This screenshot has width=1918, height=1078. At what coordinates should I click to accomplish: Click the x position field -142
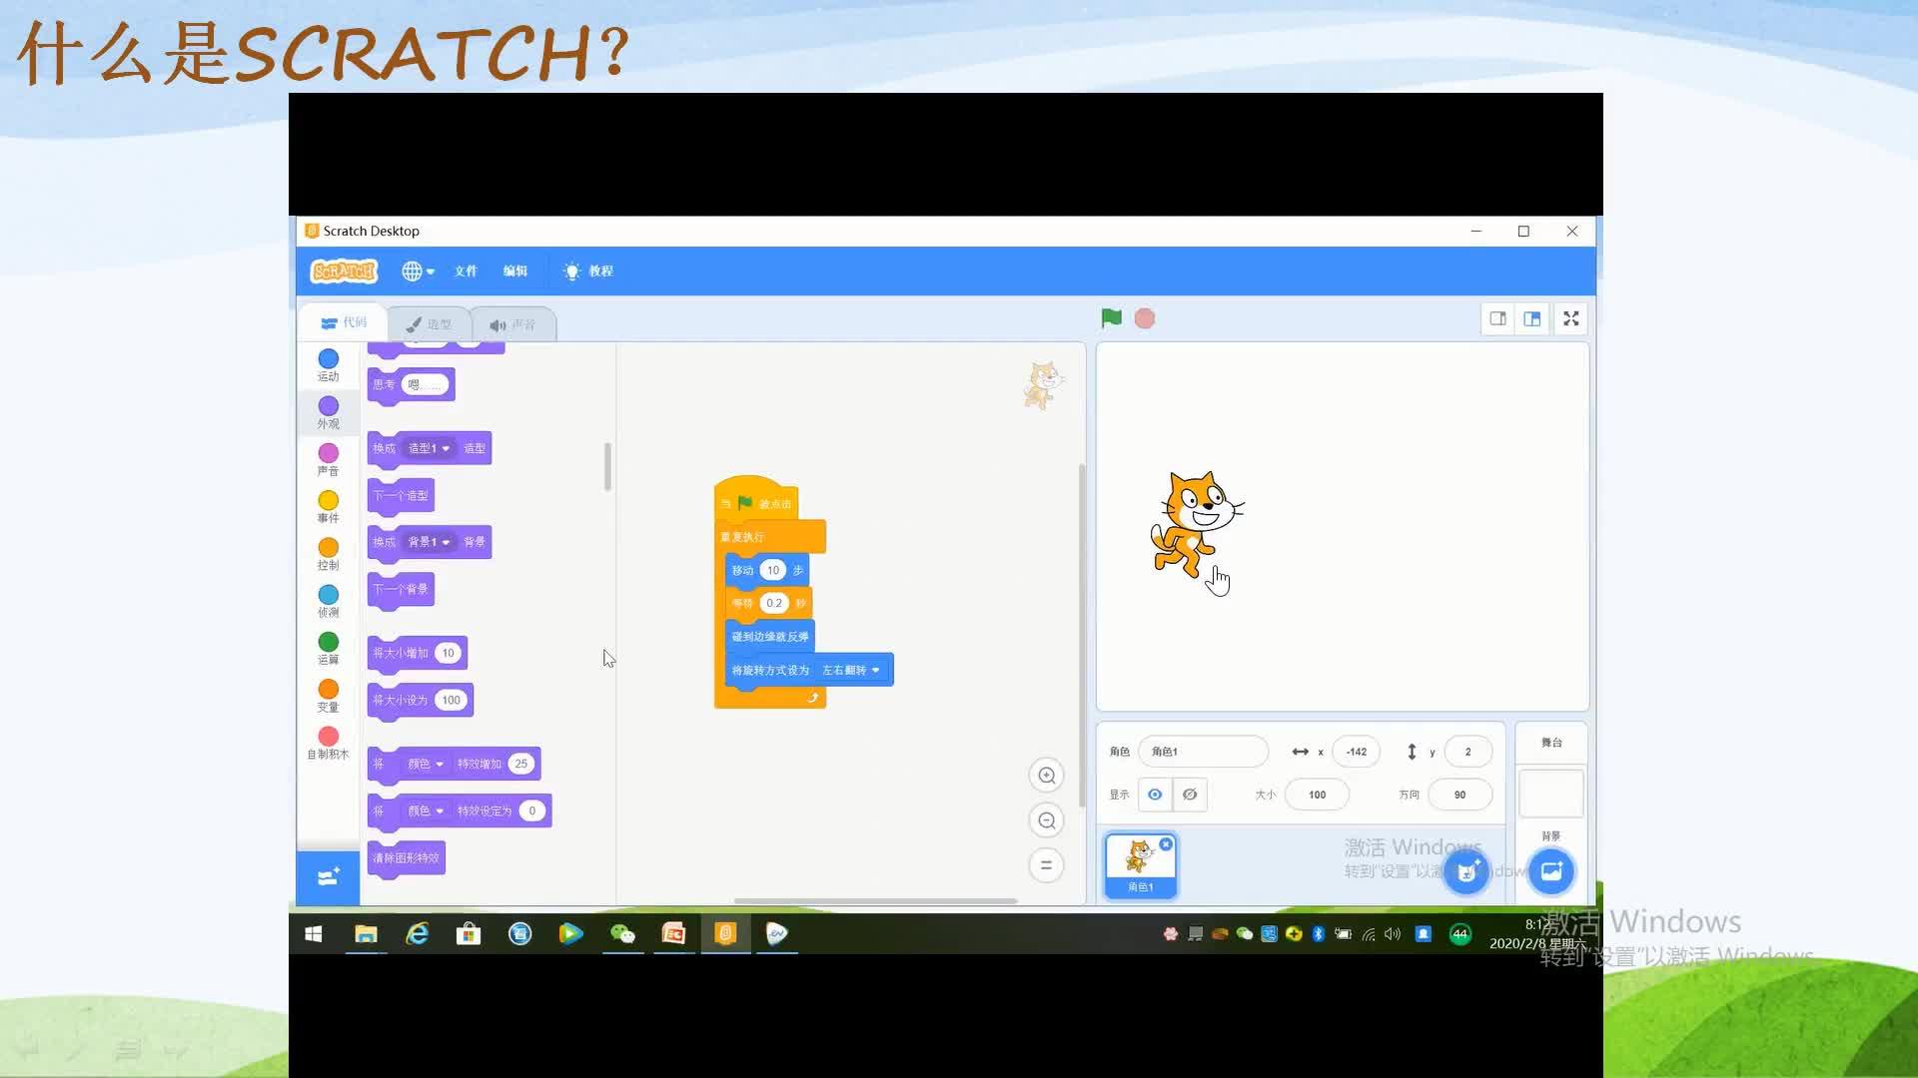pyautogui.click(x=1356, y=752)
